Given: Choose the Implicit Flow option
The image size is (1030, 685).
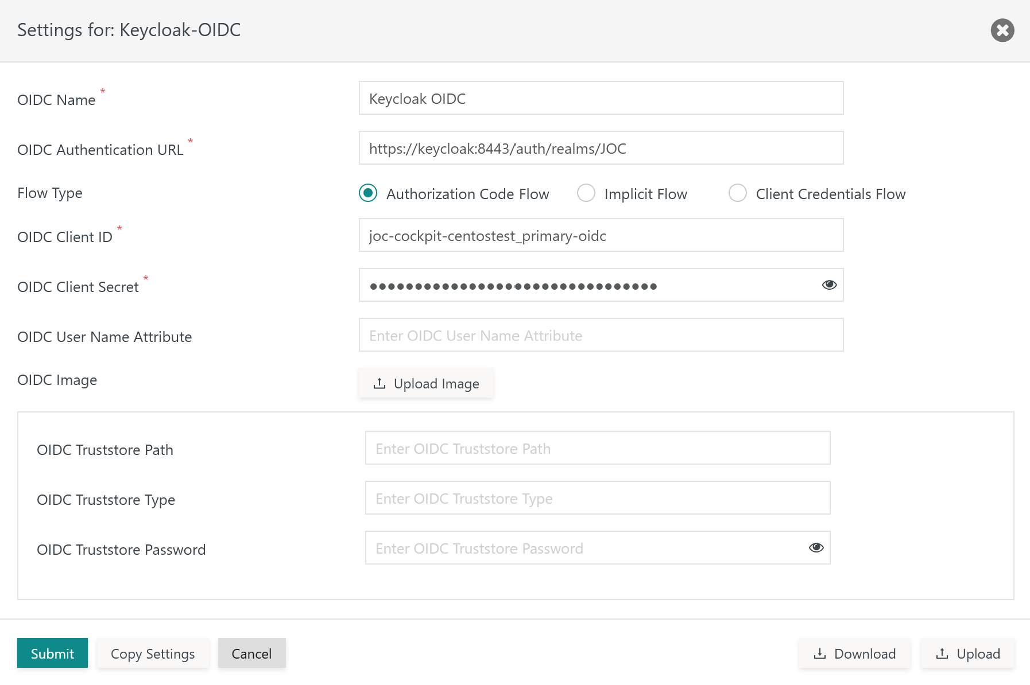Looking at the screenshot, I should point(586,193).
